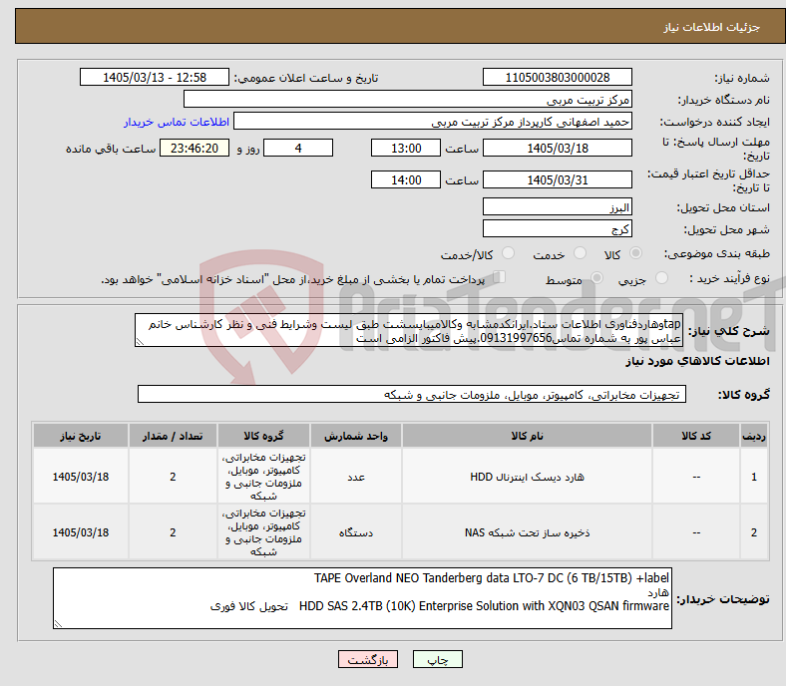Click the اطلاعات کالاهای مورد نیاز section title
Screen dimensions: 786x686
[697, 361]
